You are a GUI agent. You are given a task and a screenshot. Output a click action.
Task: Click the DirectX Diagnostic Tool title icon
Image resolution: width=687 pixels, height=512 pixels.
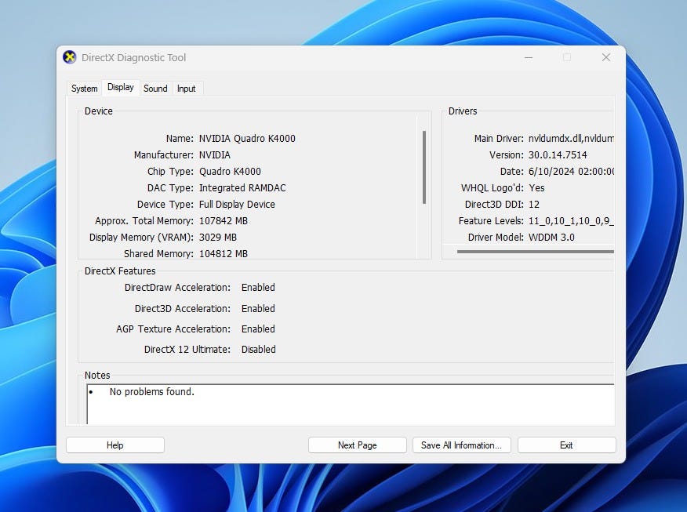pyautogui.click(x=69, y=57)
